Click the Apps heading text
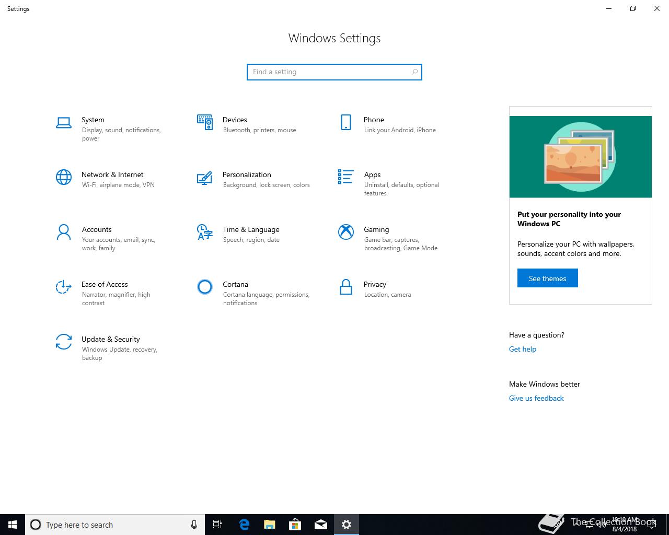The width and height of the screenshot is (669, 535). click(372, 175)
